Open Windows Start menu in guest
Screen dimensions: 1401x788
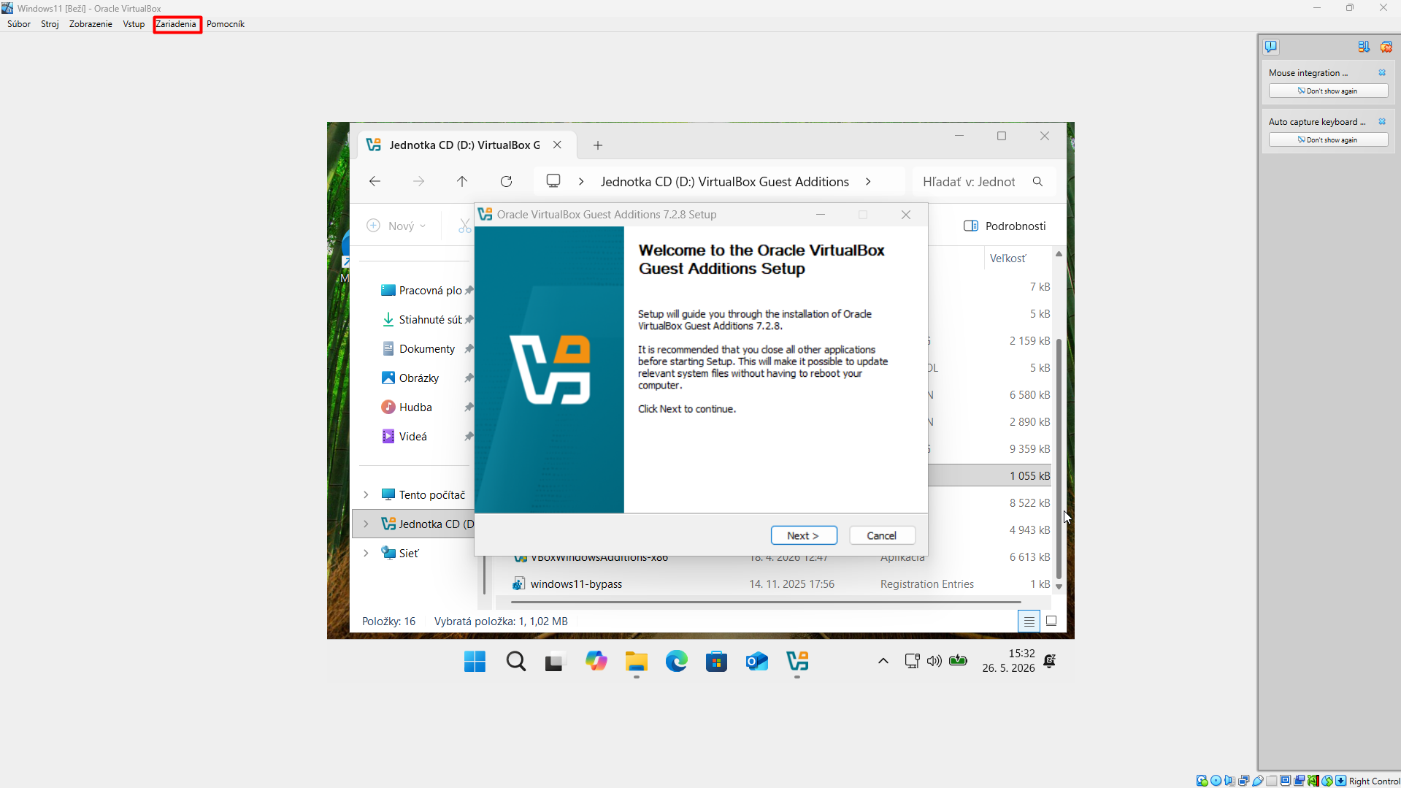pos(475,662)
